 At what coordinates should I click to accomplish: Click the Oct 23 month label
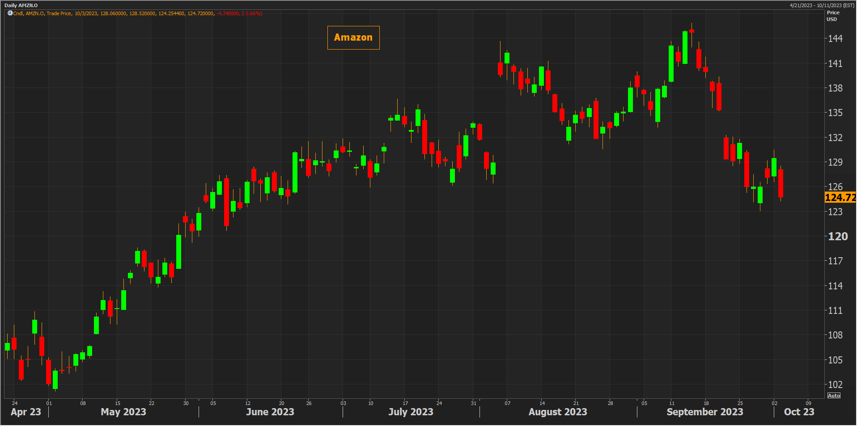[x=799, y=412]
